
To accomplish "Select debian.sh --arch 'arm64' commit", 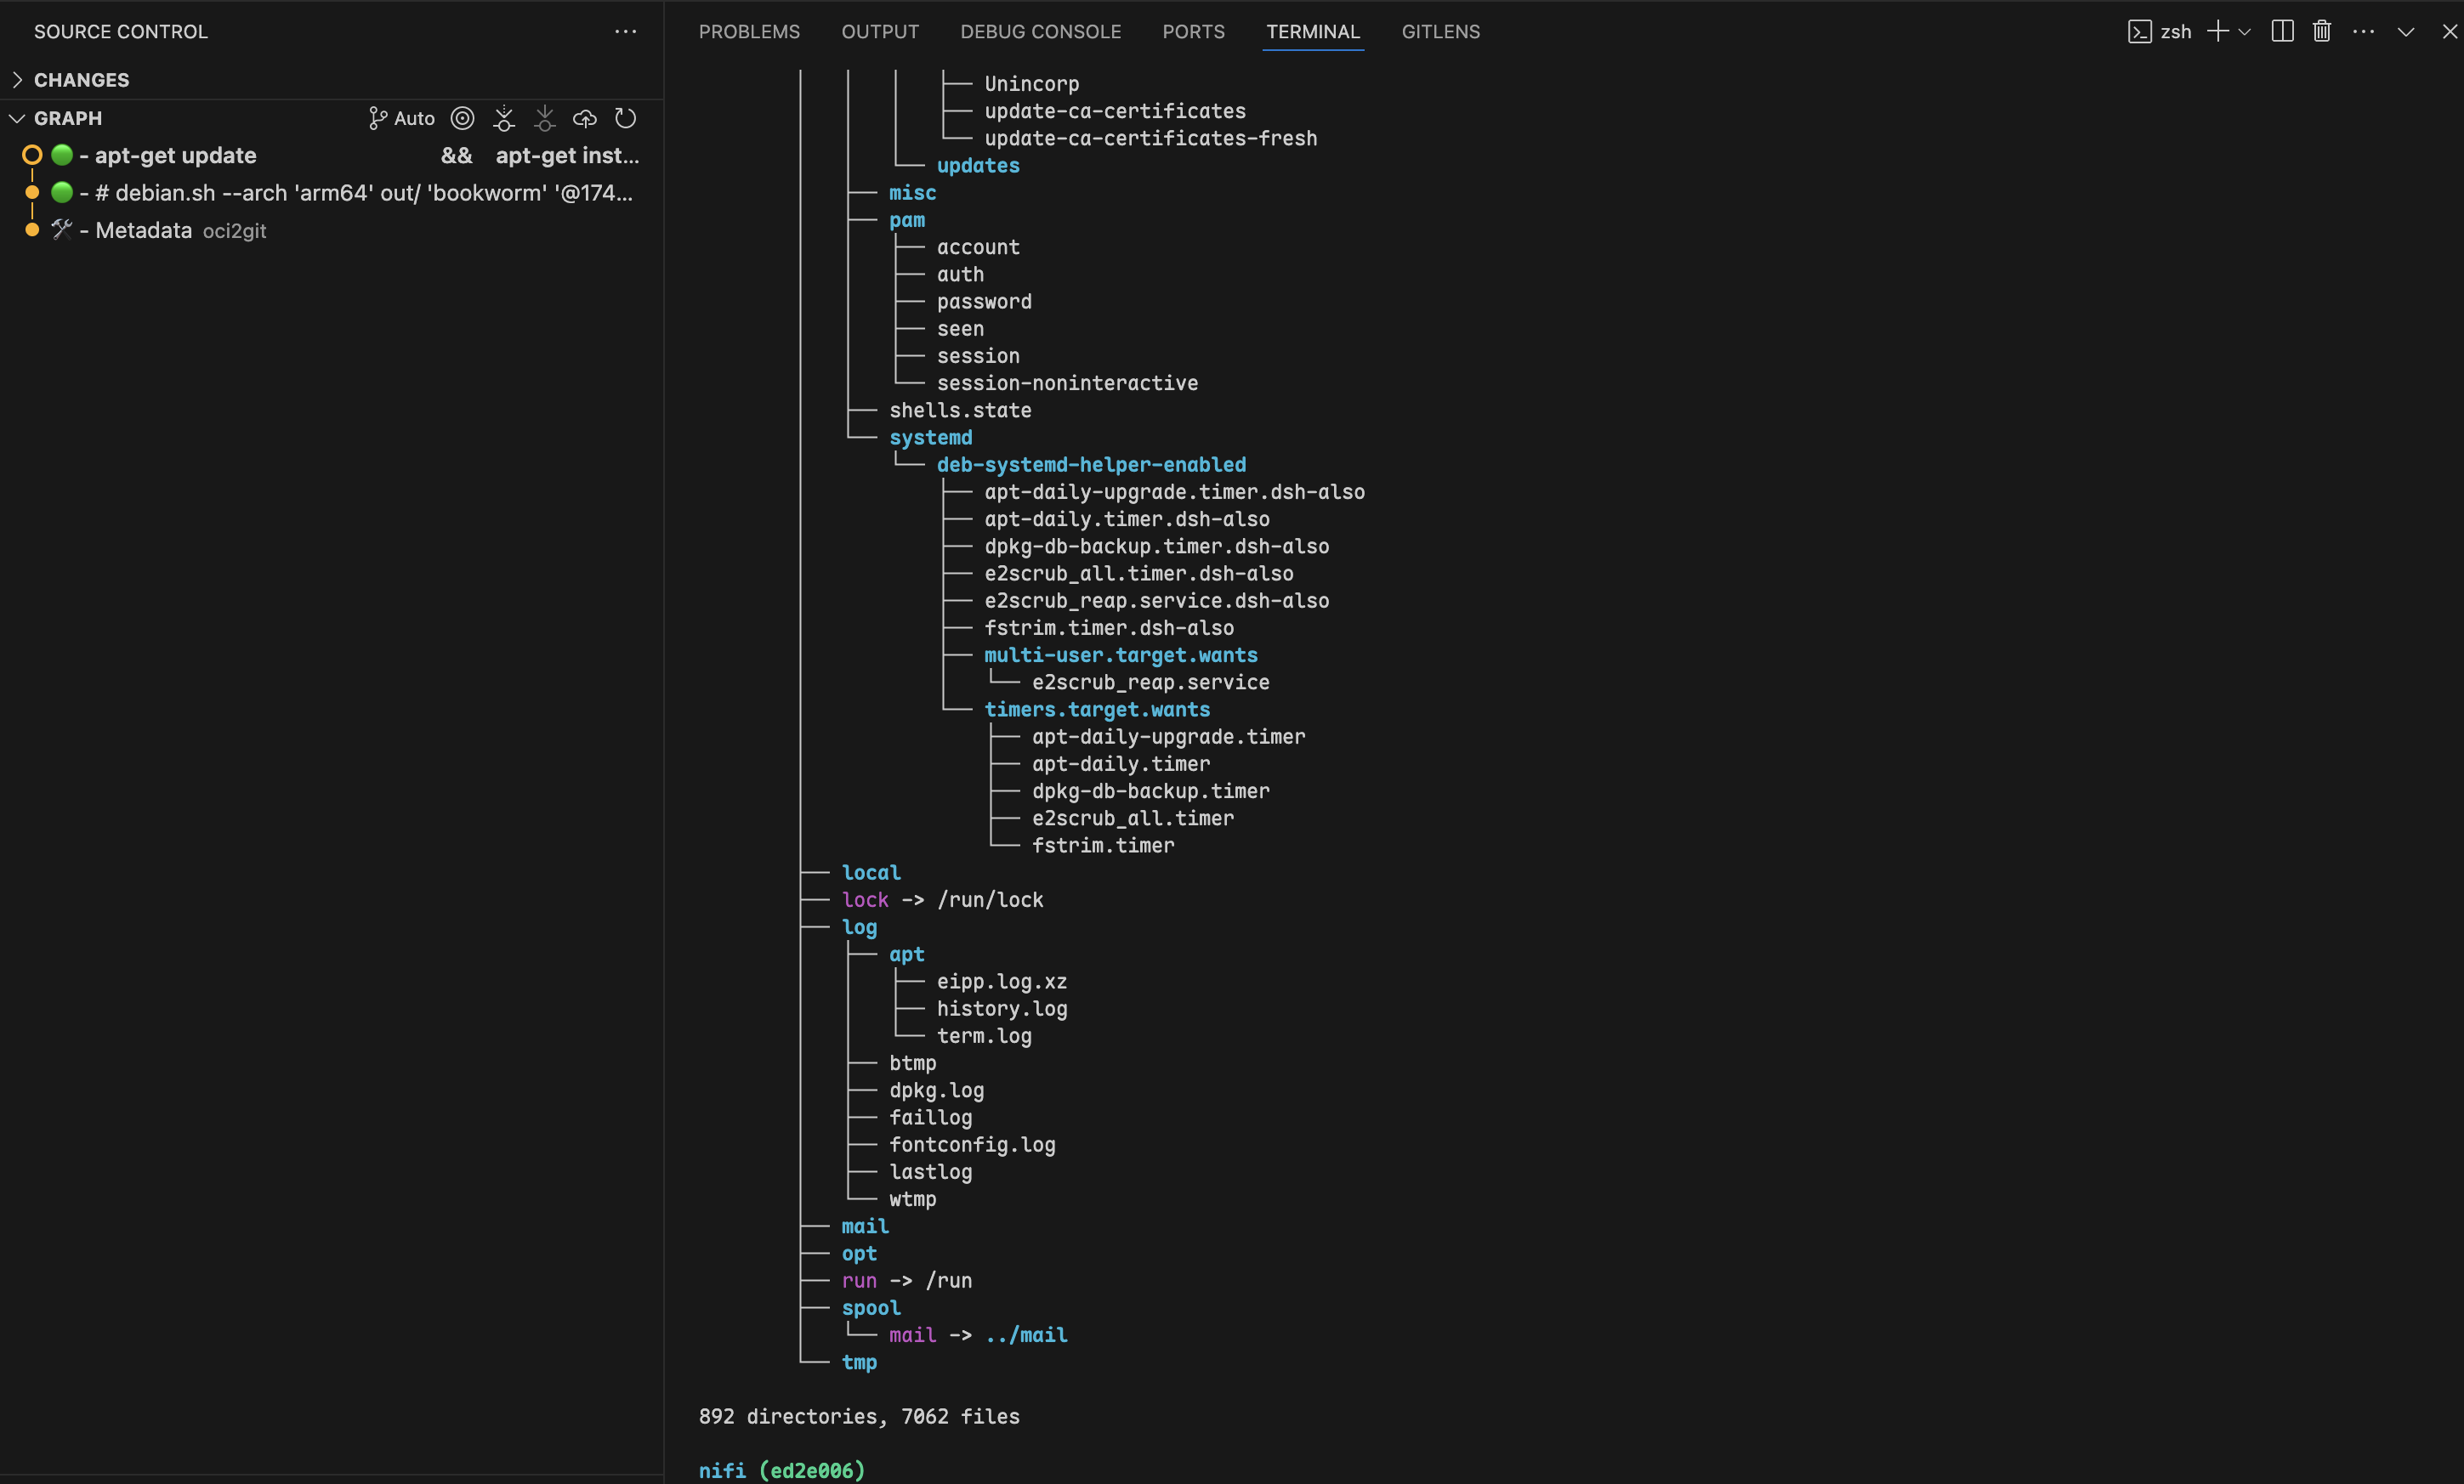I will [x=331, y=193].
